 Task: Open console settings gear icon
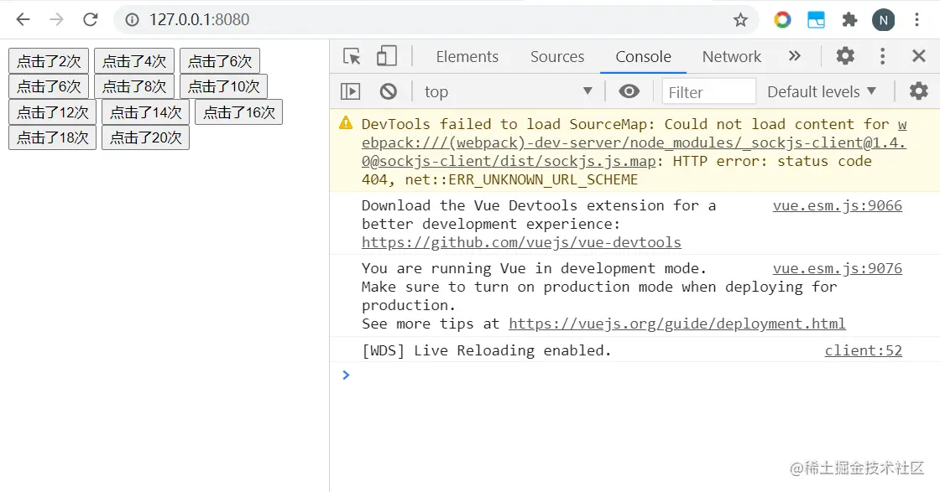pyautogui.click(x=919, y=91)
